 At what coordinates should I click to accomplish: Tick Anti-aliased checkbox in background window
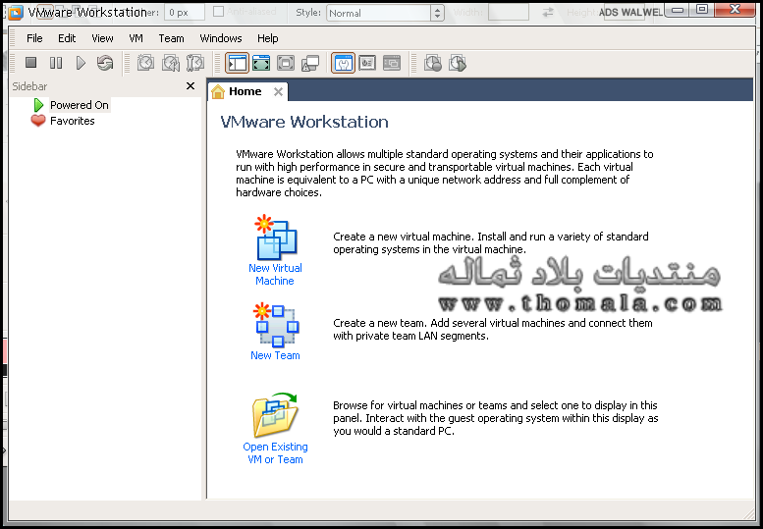[x=218, y=12]
